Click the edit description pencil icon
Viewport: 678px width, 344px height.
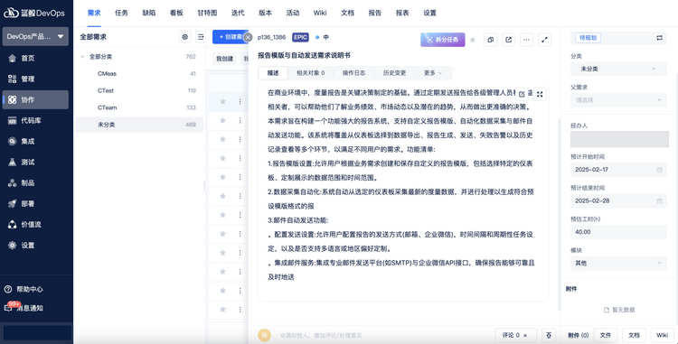tap(522, 94)
